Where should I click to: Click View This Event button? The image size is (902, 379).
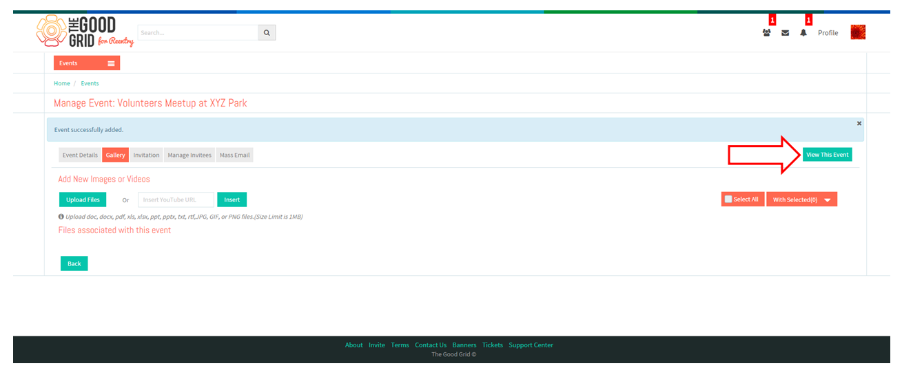click(x=827, y=155)
